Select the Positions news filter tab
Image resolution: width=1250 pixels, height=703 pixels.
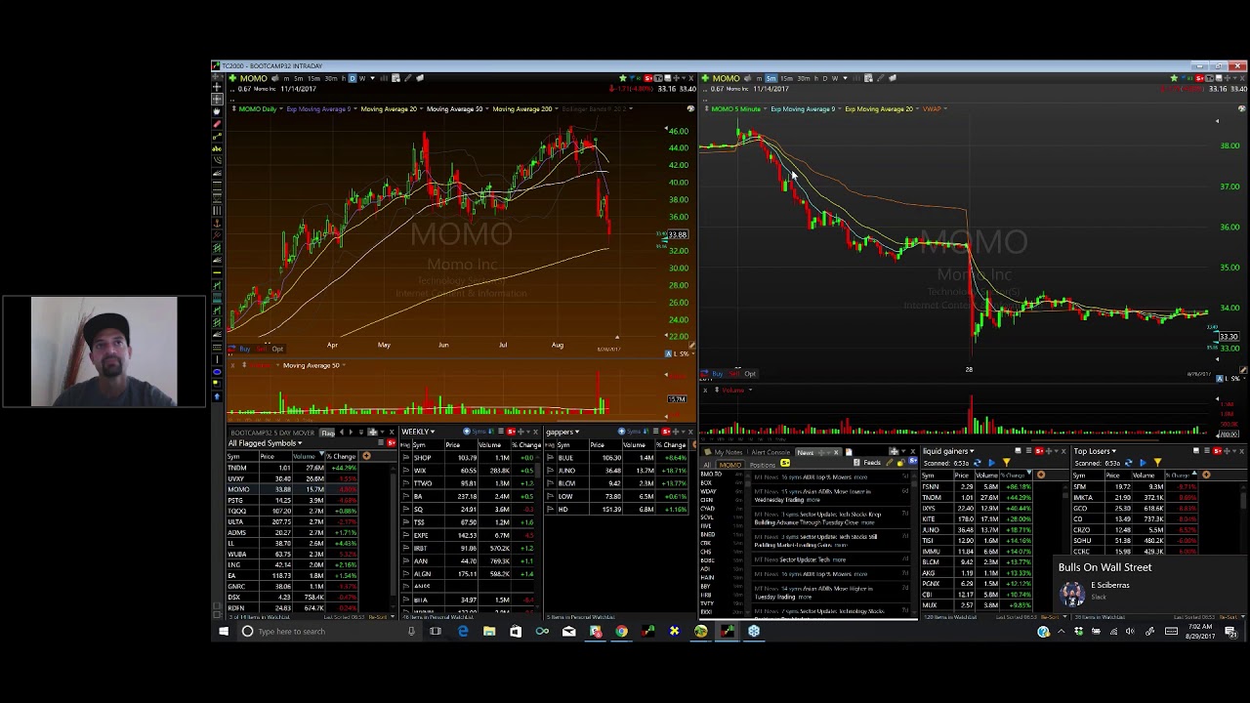point(763,465)
